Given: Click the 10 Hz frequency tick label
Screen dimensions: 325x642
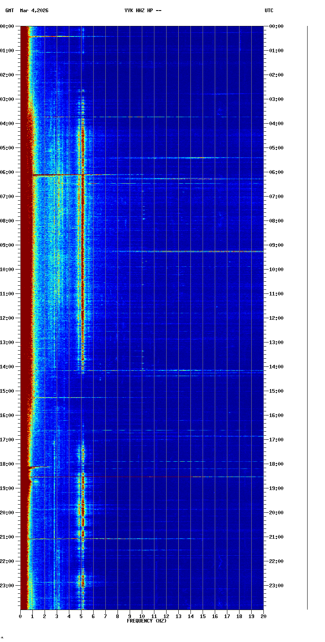Looking at the screenshot, I should (142, 616).
